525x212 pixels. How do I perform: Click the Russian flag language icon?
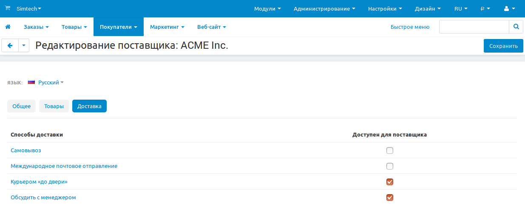click(31, 82)
